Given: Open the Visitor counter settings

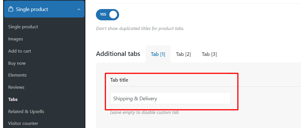Looking at the screenshot, I should click(23, 123).
